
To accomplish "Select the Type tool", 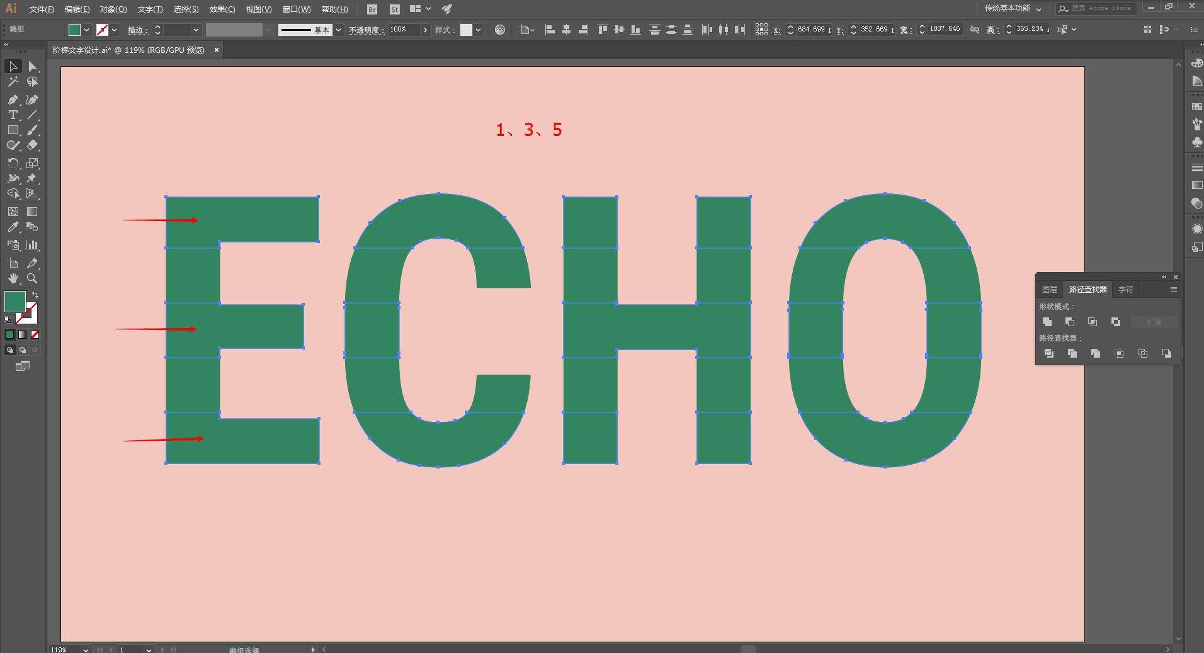I will tap(13, 115).
